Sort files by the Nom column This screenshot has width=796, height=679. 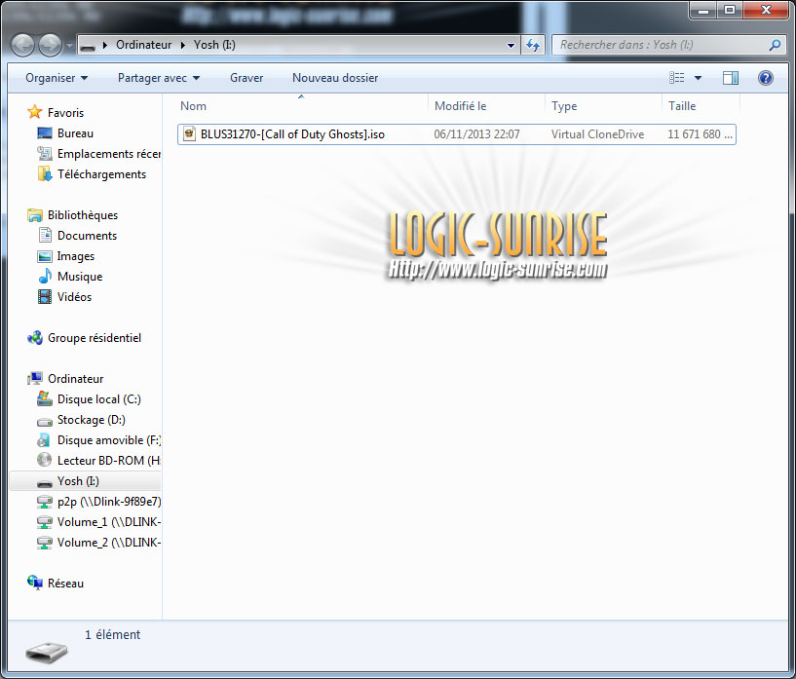click(x=302, y=106)
